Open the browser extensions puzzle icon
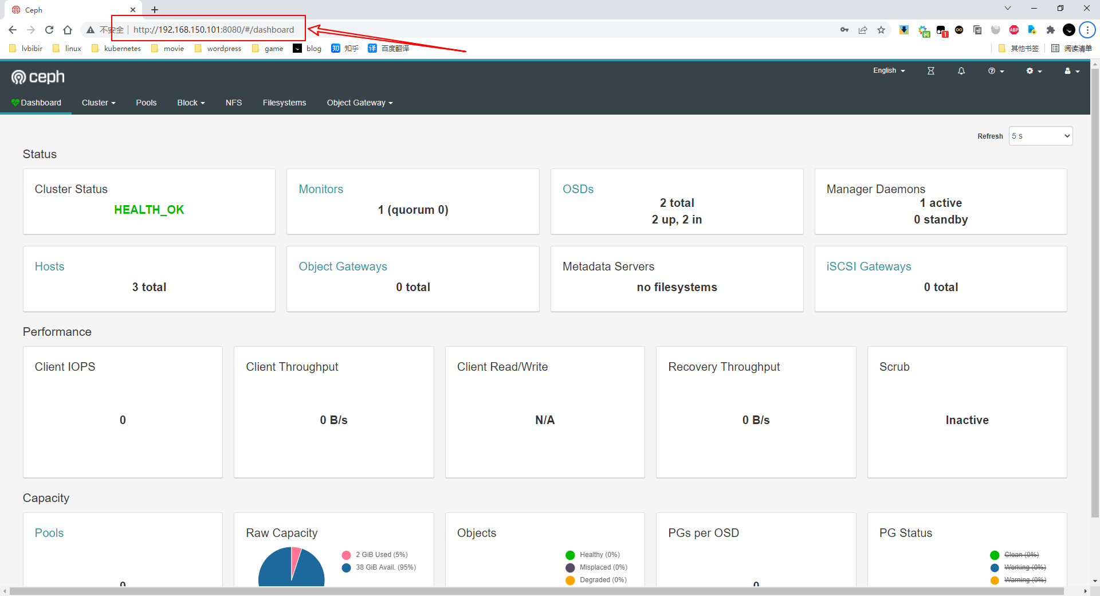The width and height of the screenshot is (1100, 596). coord(1050,30)
